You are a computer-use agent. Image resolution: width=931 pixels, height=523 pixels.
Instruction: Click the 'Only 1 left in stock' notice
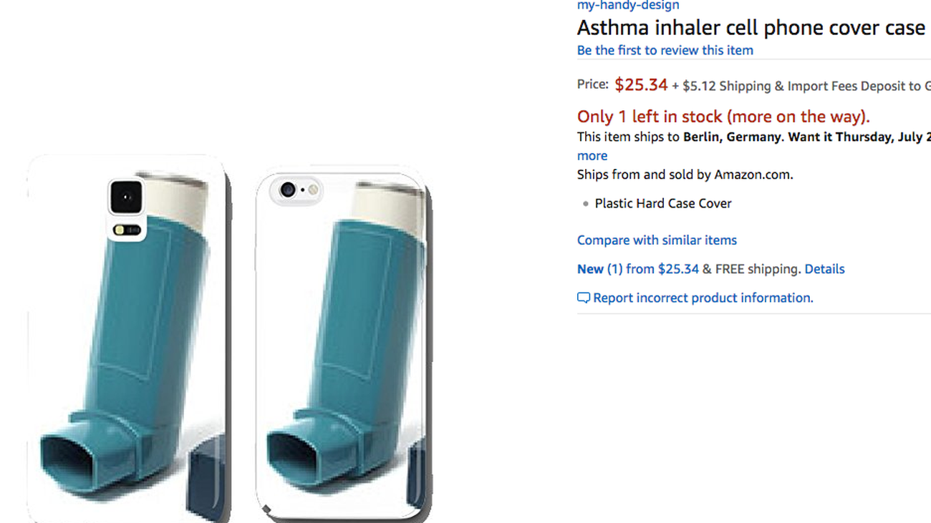723,117
